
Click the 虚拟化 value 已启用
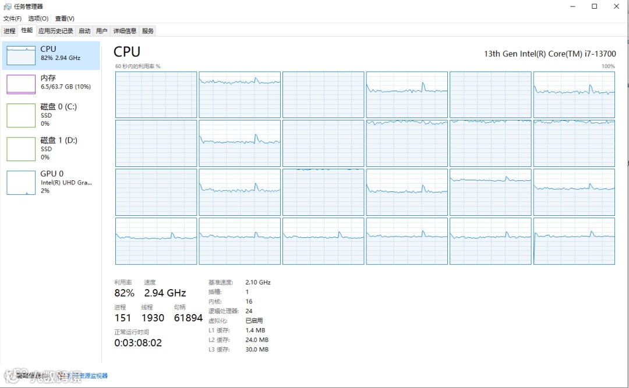(254, 321)
